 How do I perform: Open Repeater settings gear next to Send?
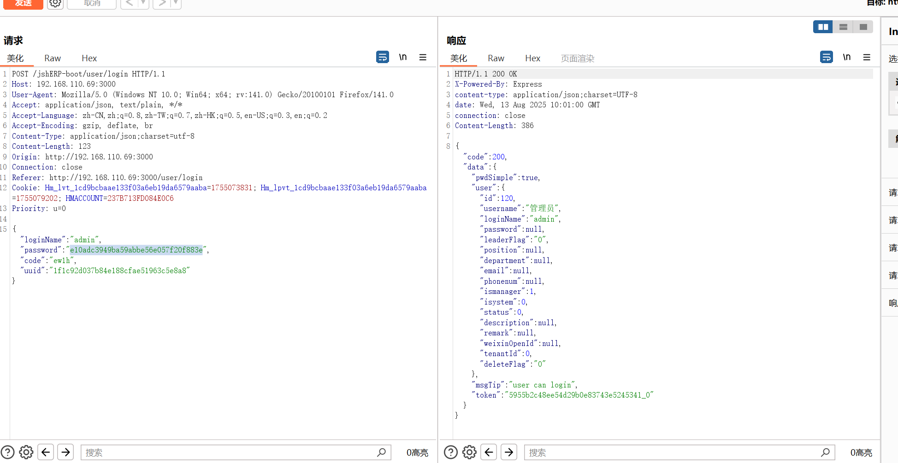55,4
